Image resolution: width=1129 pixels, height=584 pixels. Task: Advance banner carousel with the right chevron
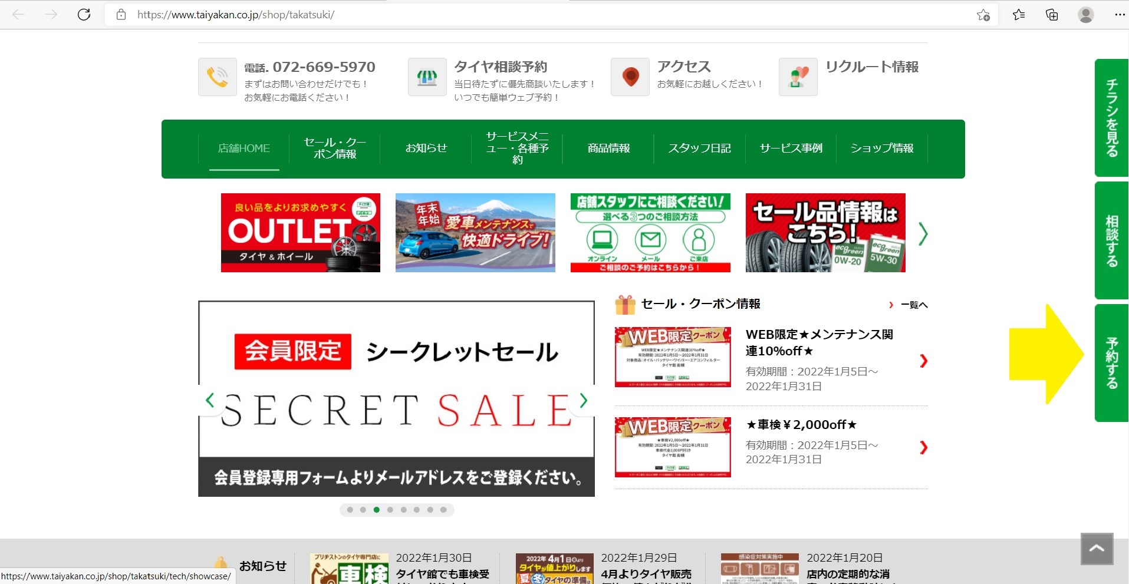(x=923, y=234)
